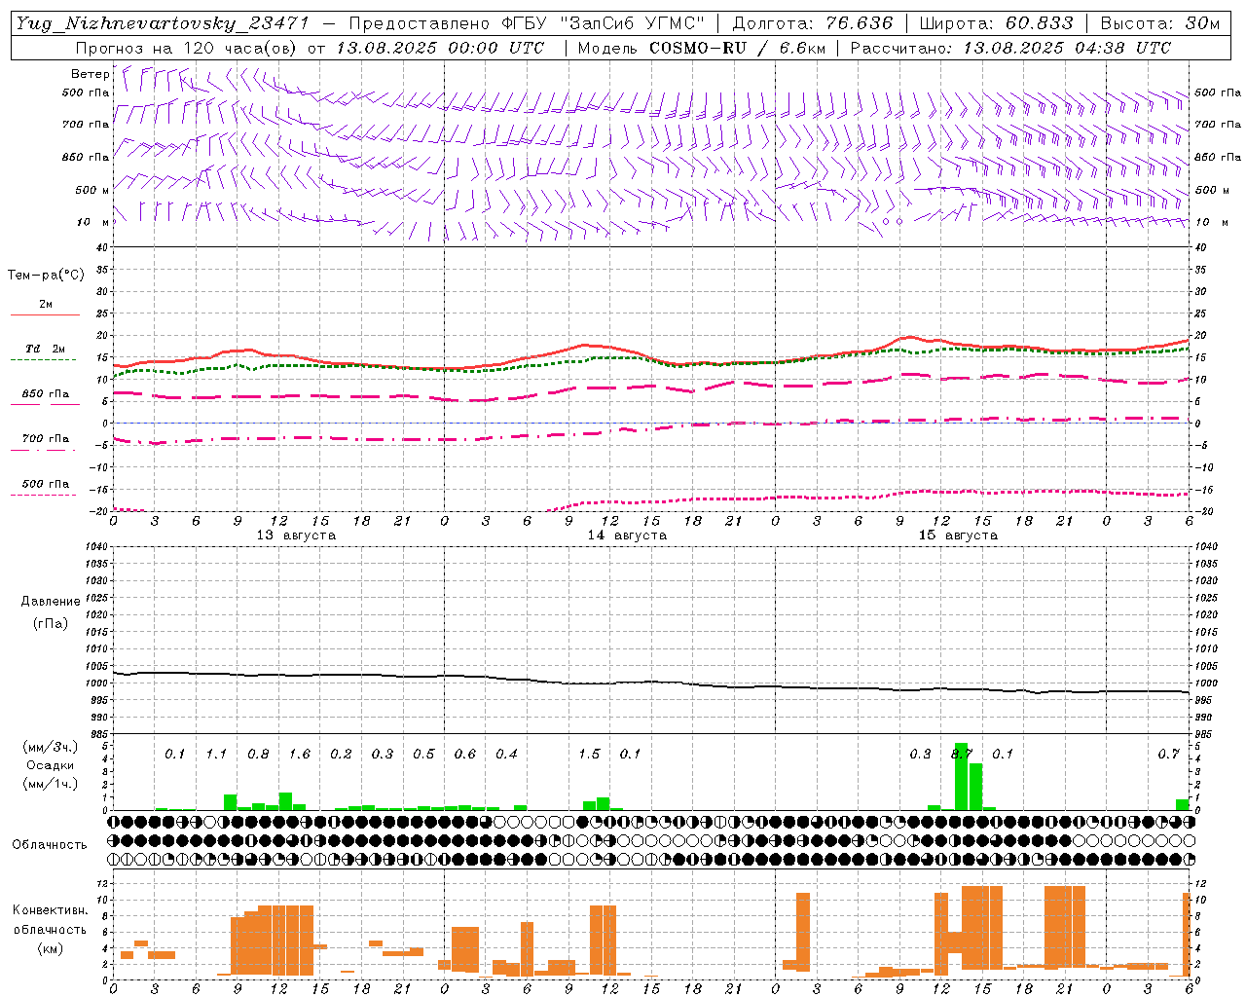Click the 1.1 precipitation total value

tap(216, 755)
